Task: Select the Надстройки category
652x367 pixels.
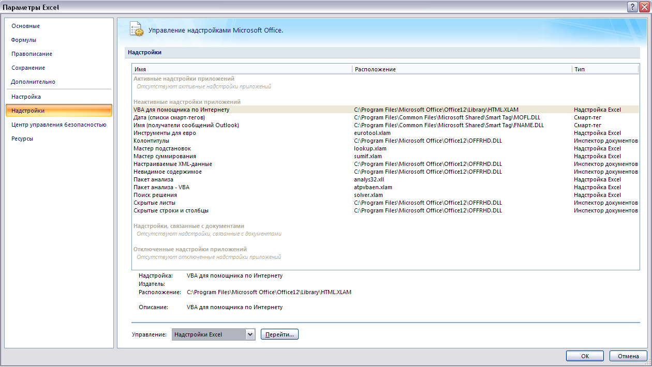Action: [59, 111]
